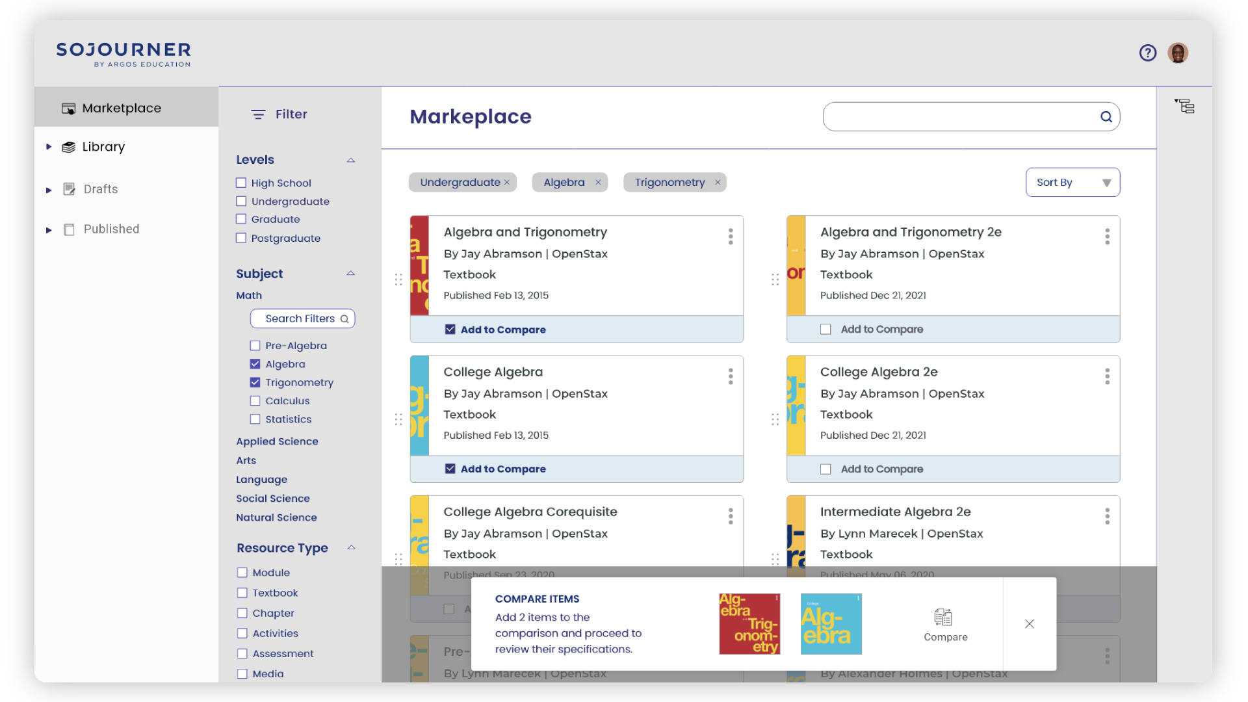Expand the Drafts tree arrow

[x=49, y=190]
